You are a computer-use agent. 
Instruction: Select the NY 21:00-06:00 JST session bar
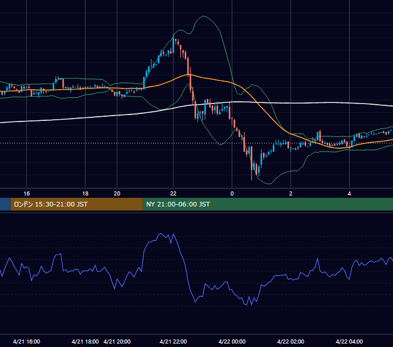click(268, 204)
